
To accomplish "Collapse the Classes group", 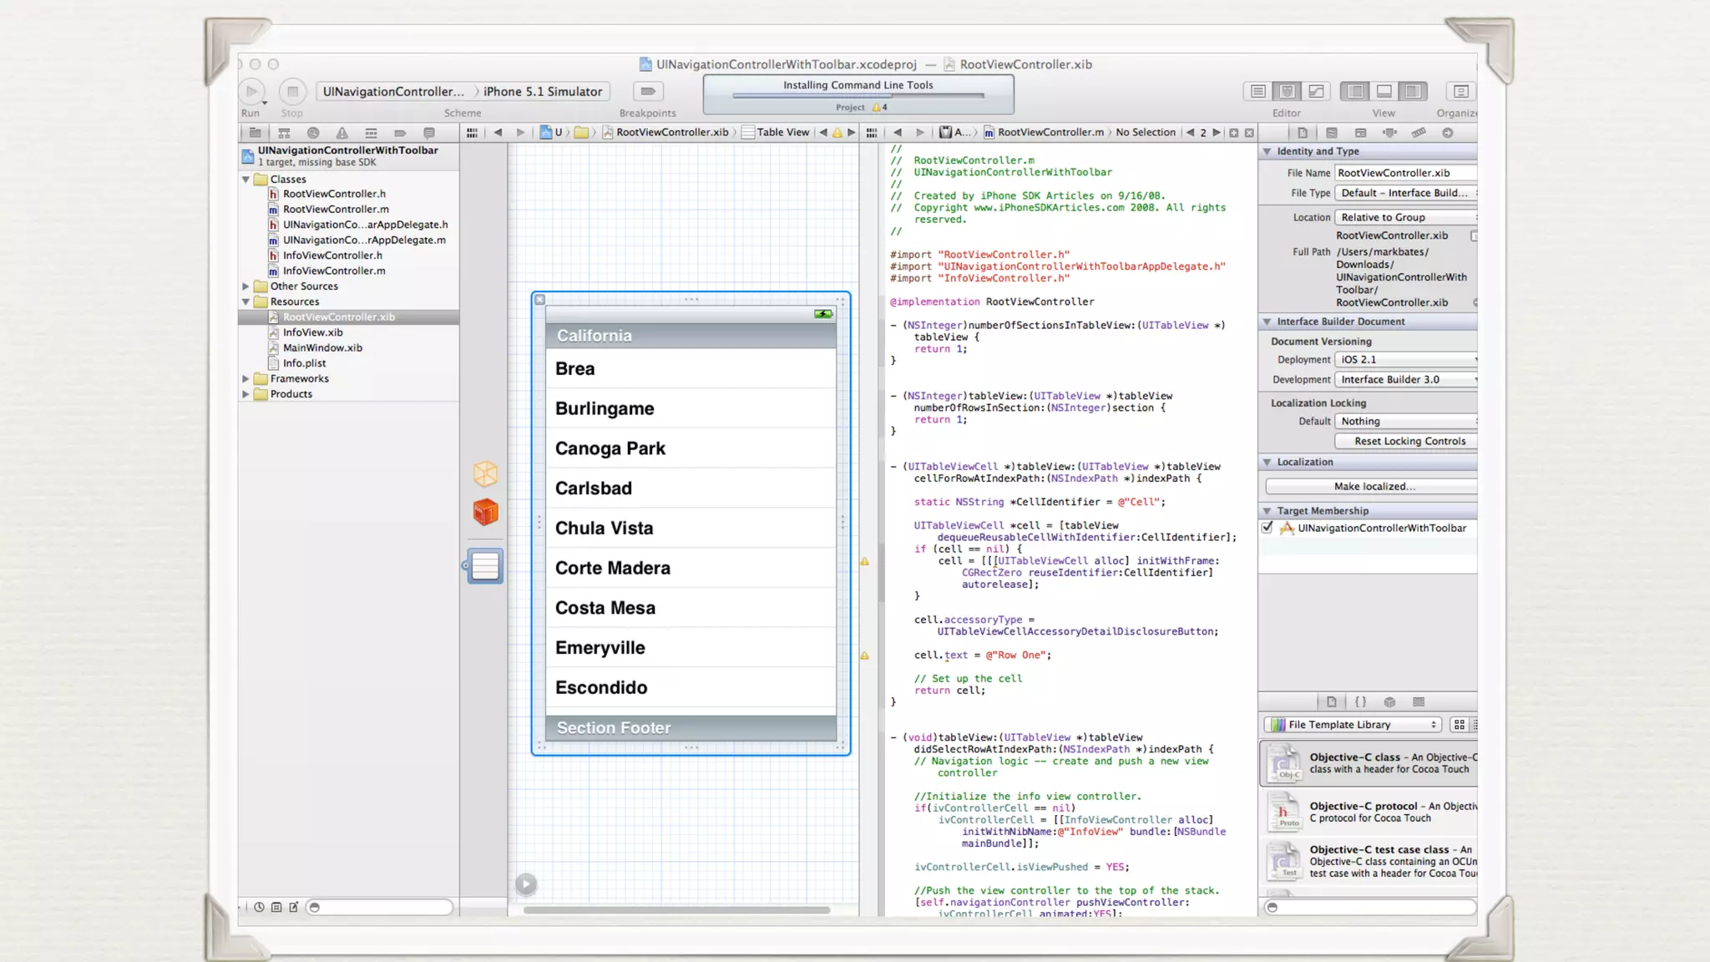I will [246, 180].
